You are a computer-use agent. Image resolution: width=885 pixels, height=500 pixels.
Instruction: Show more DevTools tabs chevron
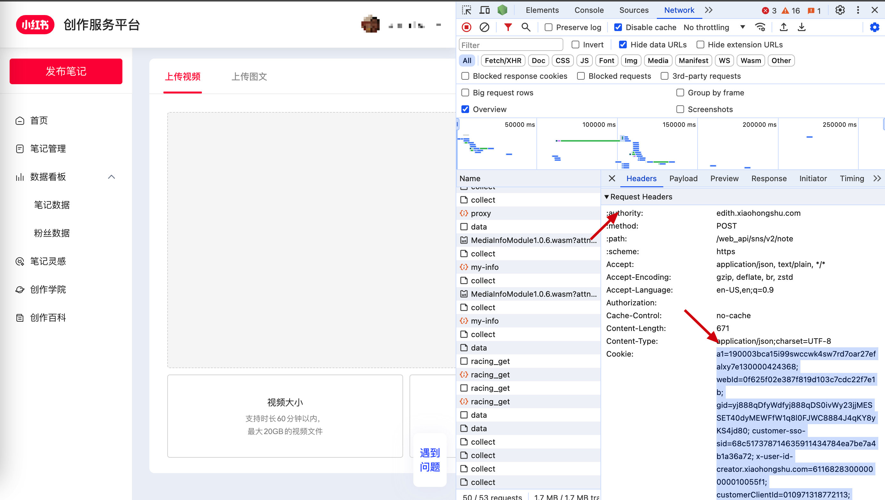click(709, 10)
